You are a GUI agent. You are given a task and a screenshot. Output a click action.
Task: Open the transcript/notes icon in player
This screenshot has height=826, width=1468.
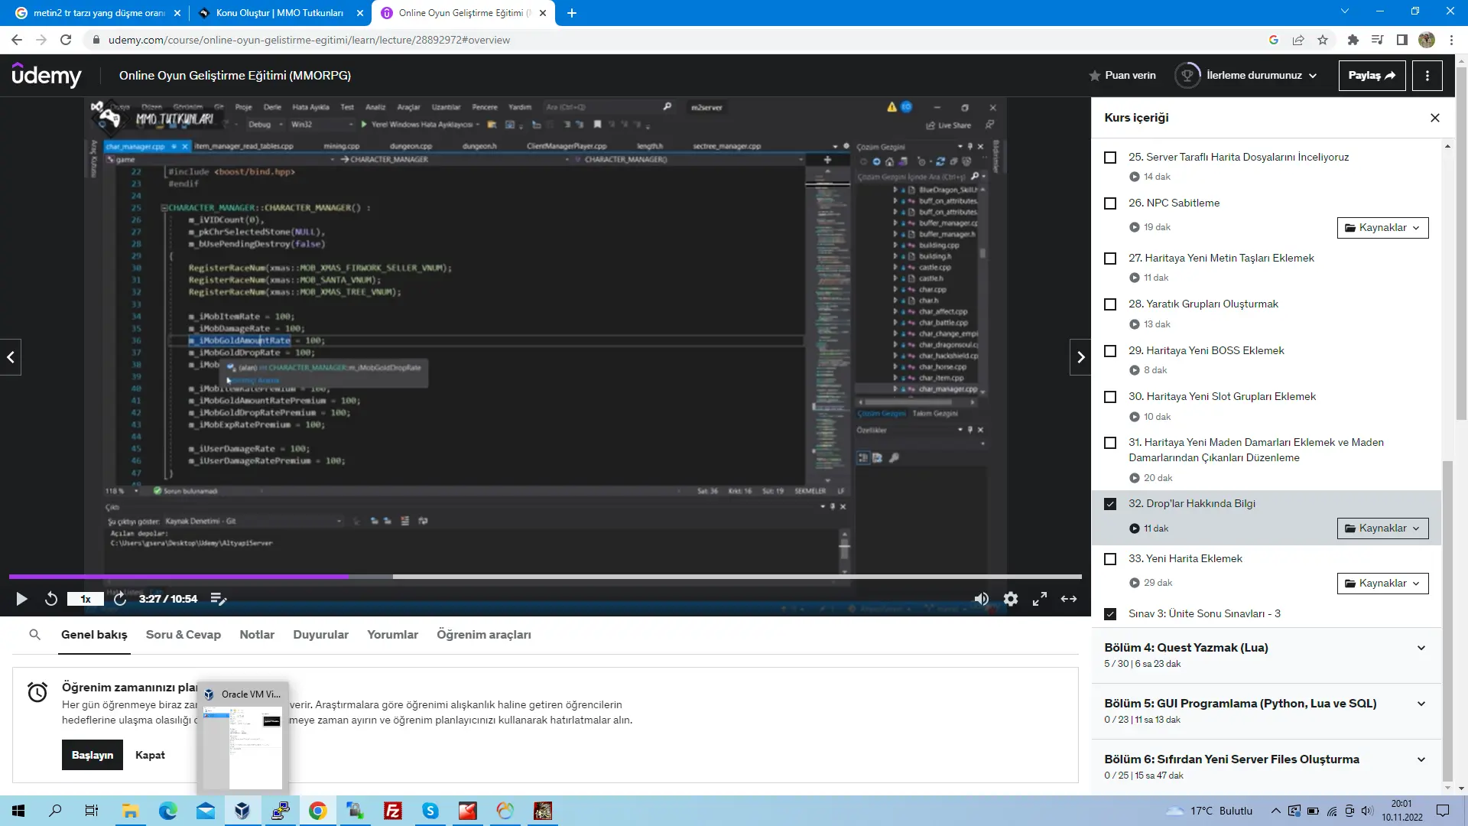coord(218,599)
